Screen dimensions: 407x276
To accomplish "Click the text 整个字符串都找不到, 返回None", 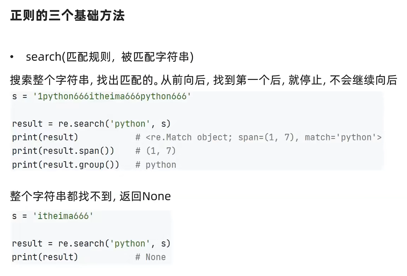I will coord(90,196).
